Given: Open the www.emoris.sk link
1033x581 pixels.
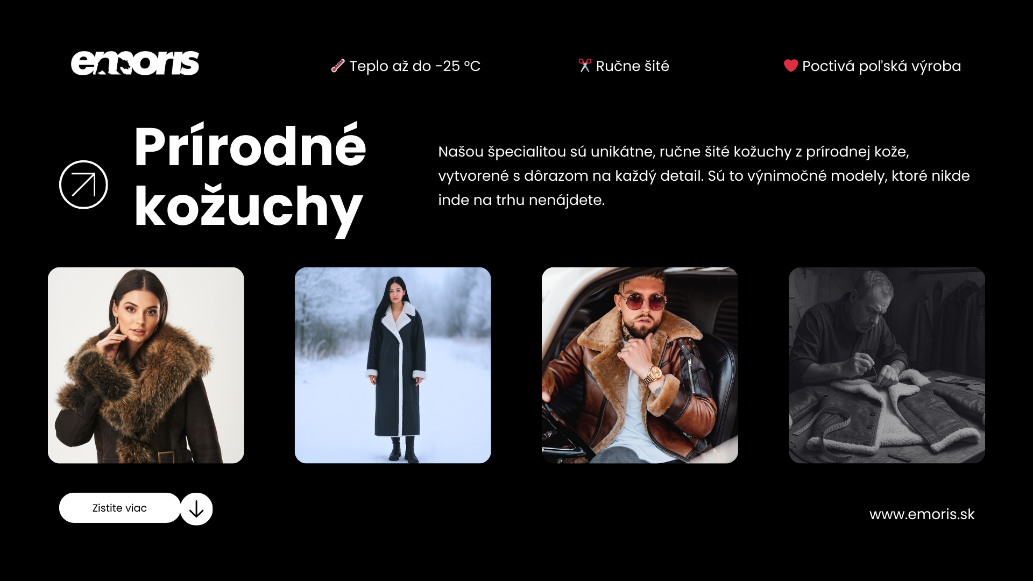Looking at the screenshot, I should click(x=922, y=514).
